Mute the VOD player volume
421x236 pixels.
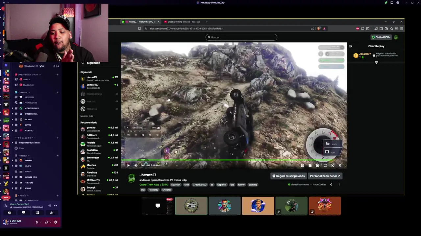click(136, 166)
